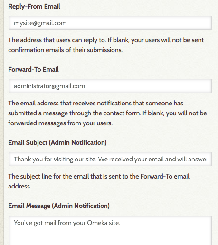
Task: Click the 'confirmation emails of their submissions' help text
Action: [x=66, y=50]
